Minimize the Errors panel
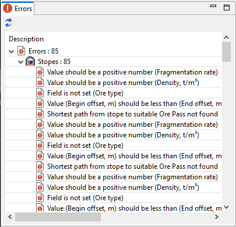This screenshot has height=227, width=236. pos(213,6)
